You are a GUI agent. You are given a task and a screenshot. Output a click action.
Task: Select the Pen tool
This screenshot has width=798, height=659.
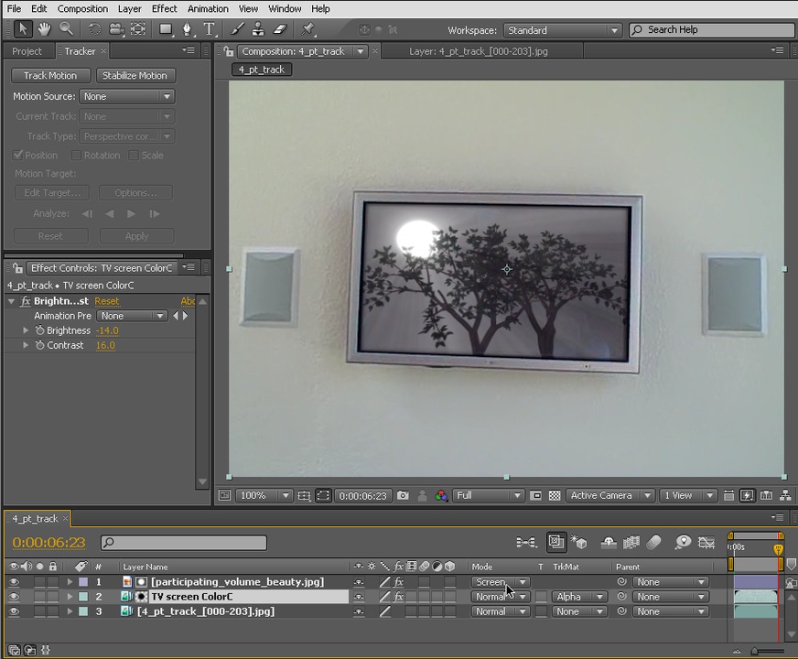[x=187, y=29]
